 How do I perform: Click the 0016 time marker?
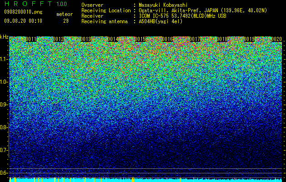(x=167, y=39)
